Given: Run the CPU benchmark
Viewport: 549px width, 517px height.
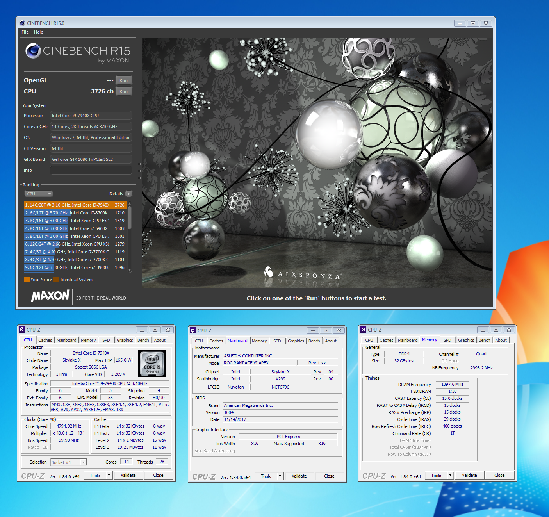Looking at the screenshot, I should 124,91.
